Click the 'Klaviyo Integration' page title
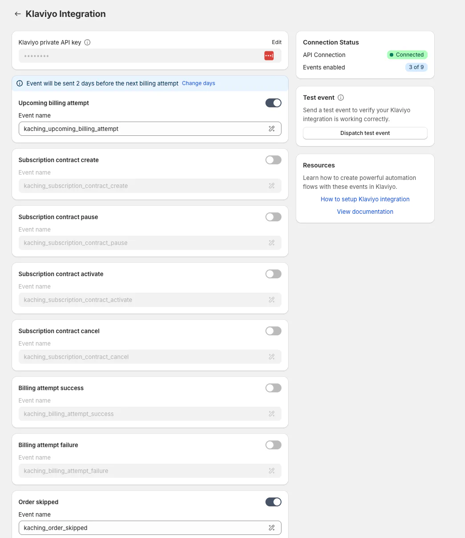 (x=65, y=14)
